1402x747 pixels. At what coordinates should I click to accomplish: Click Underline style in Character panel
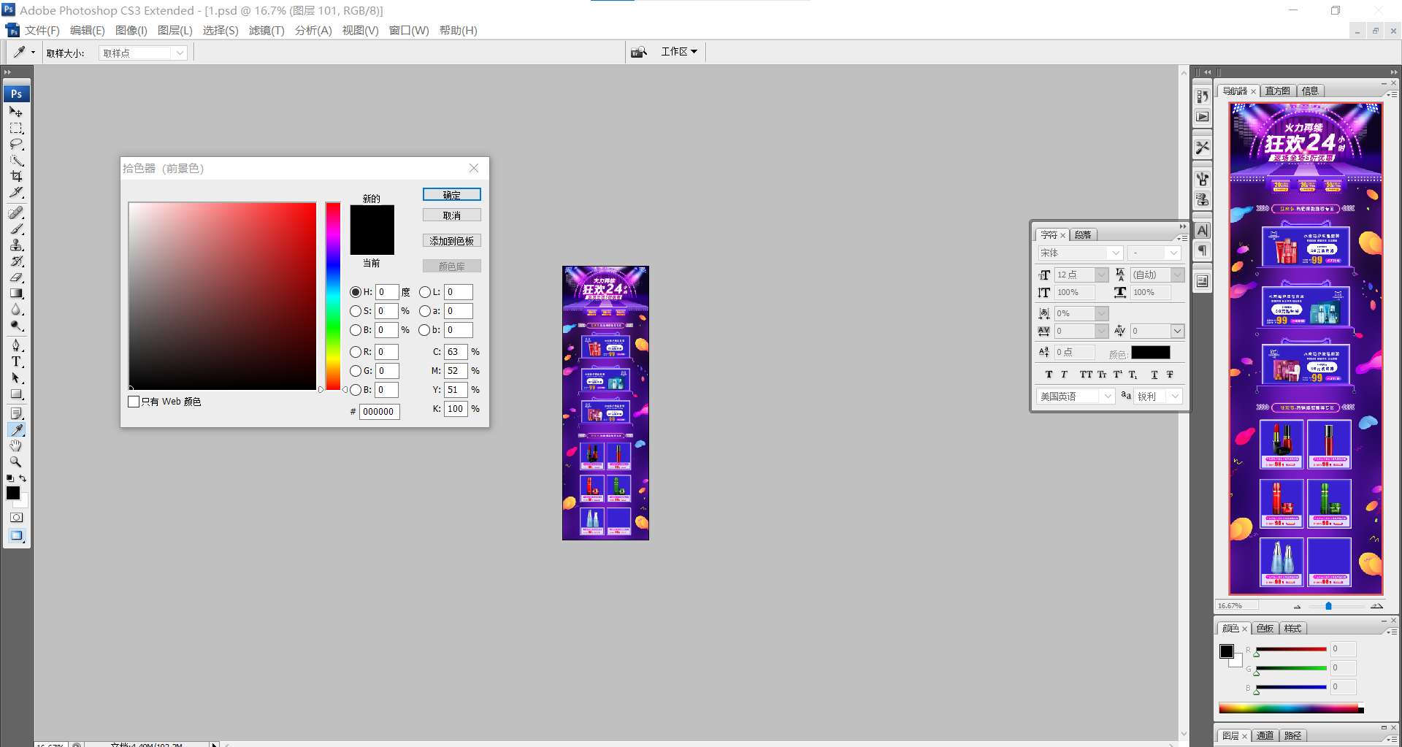click(x=1154, y=375)
